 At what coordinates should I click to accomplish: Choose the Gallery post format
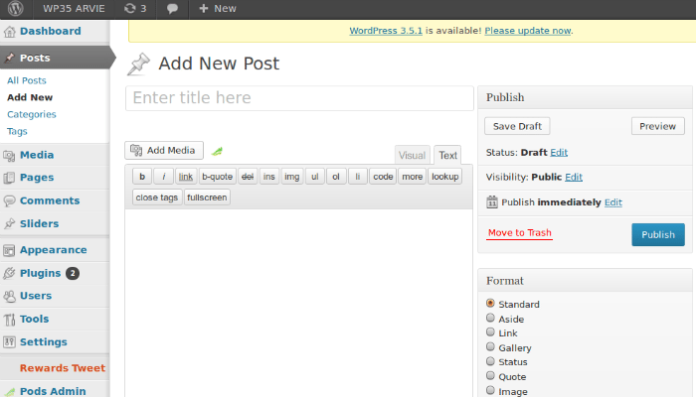(x=490, y=347)
